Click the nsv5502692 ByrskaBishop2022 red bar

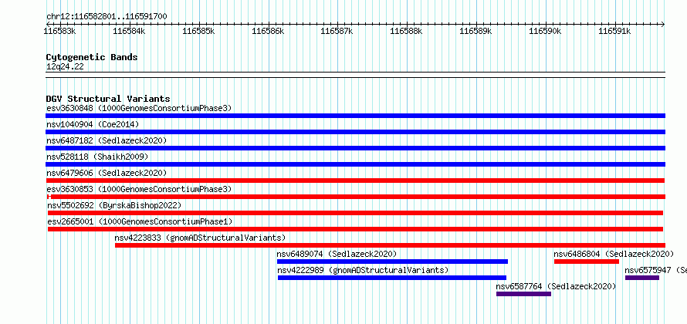355,213
